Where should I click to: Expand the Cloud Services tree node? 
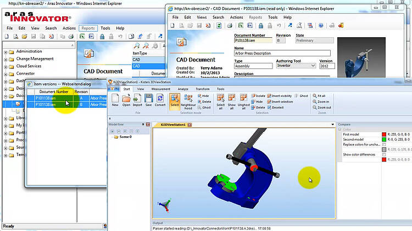tap(5, 67)
